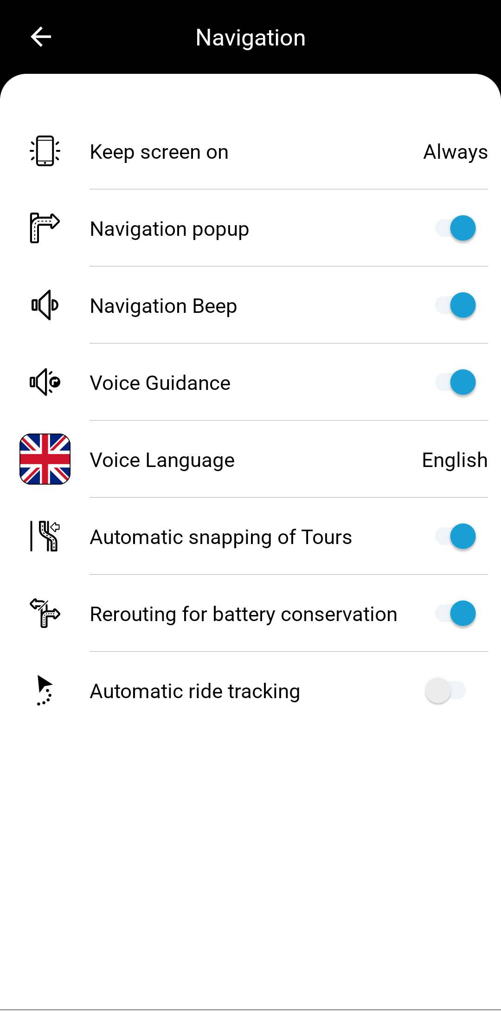Open the Always screen-on option selector
This screenshot has height=1011, width=501.
pyautogui.click(x=455, y=152)
